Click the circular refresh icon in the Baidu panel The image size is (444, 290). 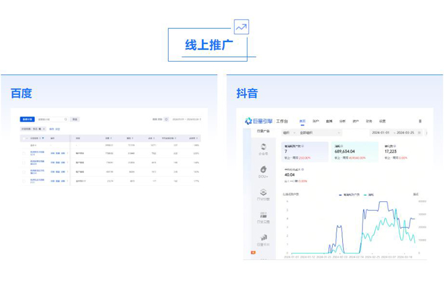point(166,119)
